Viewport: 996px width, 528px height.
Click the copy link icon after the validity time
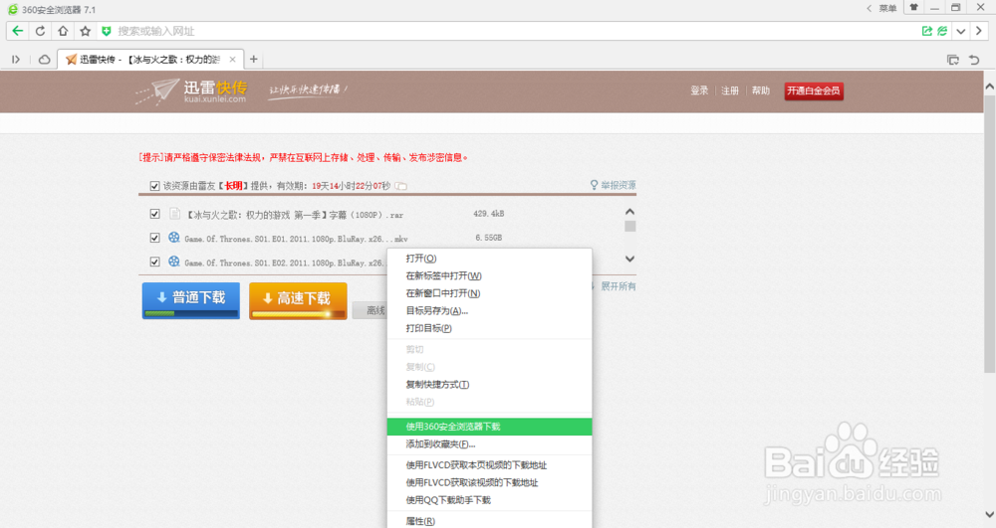coord(400,186)
